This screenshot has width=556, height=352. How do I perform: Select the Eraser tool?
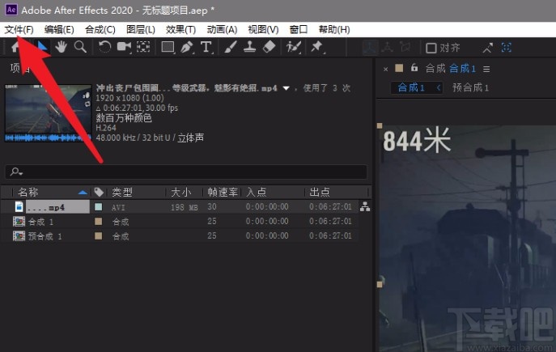[270, 46]
